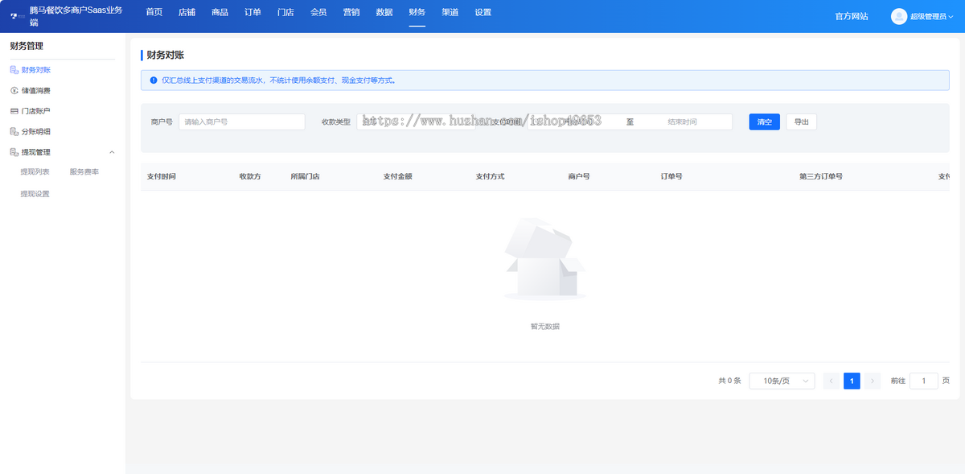Open the 商品 top menu

220,12
